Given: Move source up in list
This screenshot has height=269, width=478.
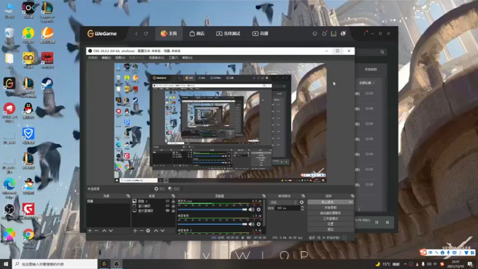Looking at the screenshot, I should click(156, 231).
